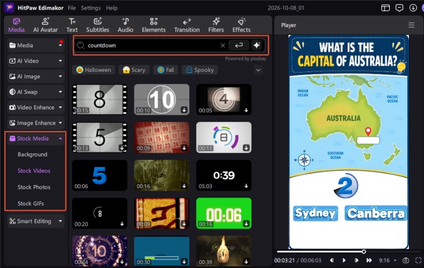Download the green screen 00:06 timer clip
424x268 pixels.
pyautogui.click(x=246, y=224)
